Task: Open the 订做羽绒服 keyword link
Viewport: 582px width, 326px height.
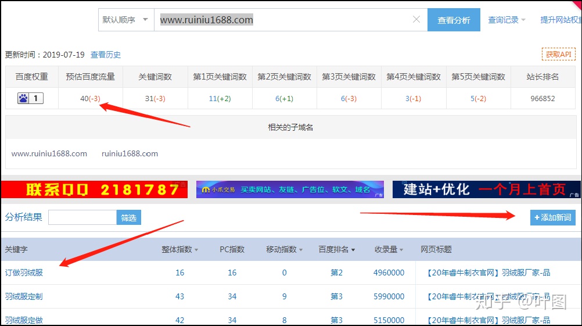Action: point(24,273)
